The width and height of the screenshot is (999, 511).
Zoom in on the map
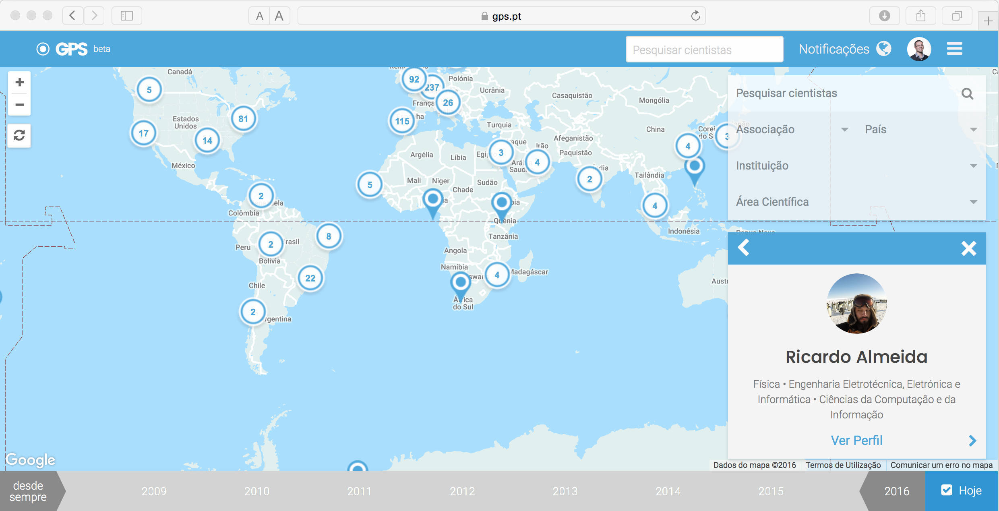tap(19, 83)
